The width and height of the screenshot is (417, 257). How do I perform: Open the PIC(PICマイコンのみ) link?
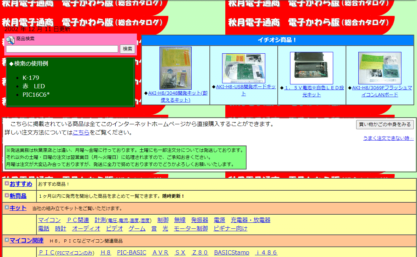coord(66,252)
